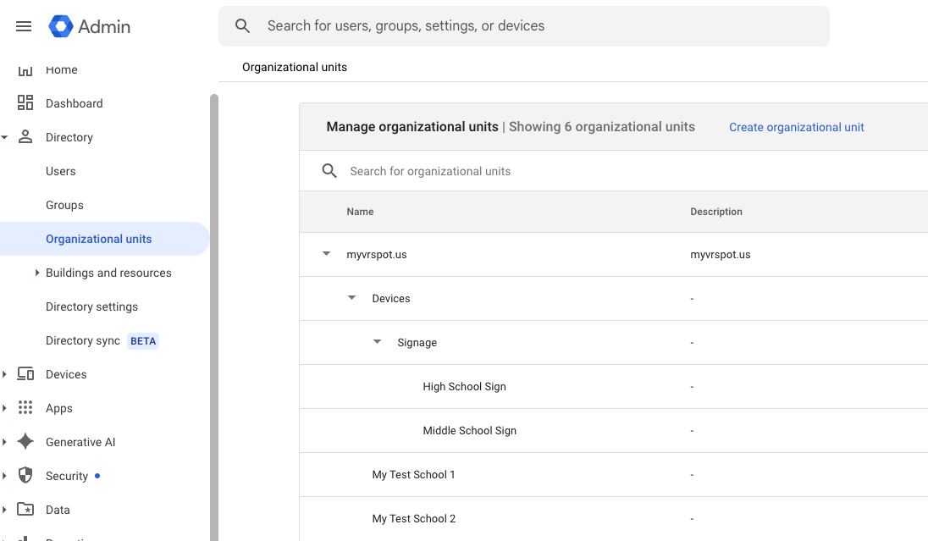The height and width of the screenshot is (541, 928).
Task: Click the Data folder icon
Action: click(25, 510)
